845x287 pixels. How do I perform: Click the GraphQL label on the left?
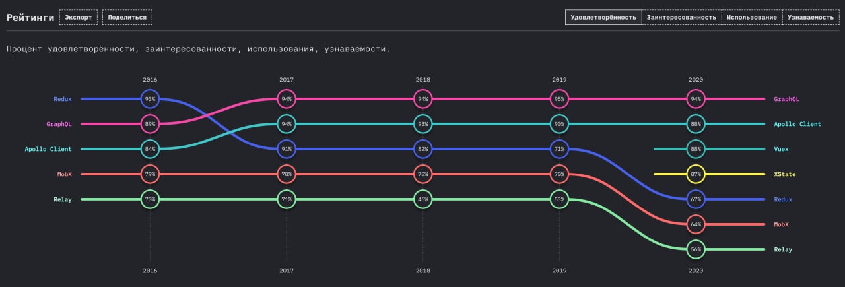(59, 124)
